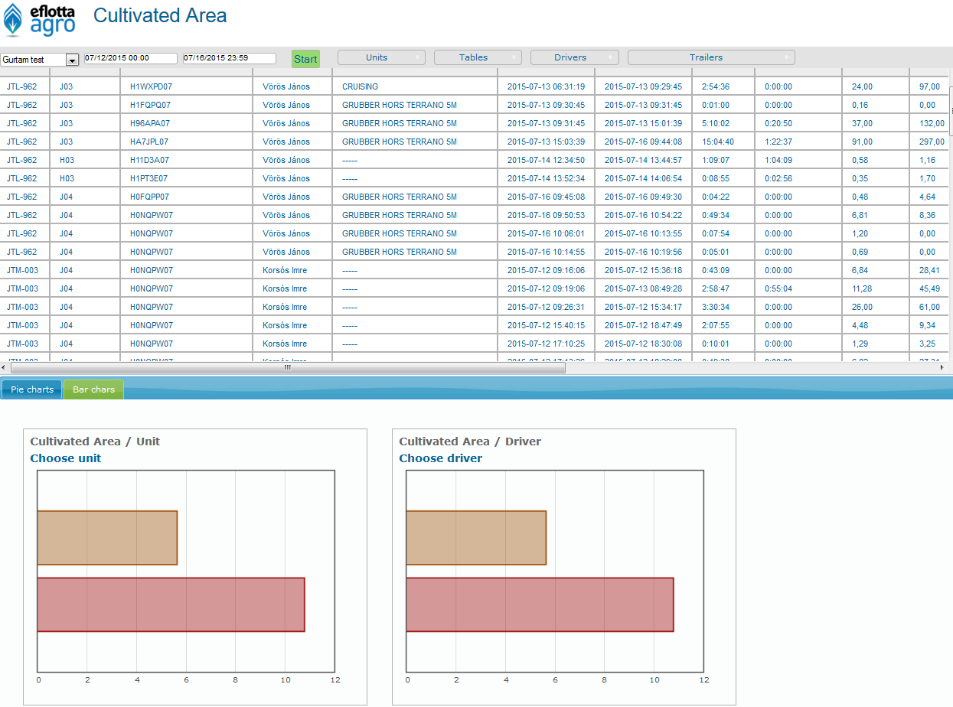Click the eflotta agro logo

(x=40, y=21)
